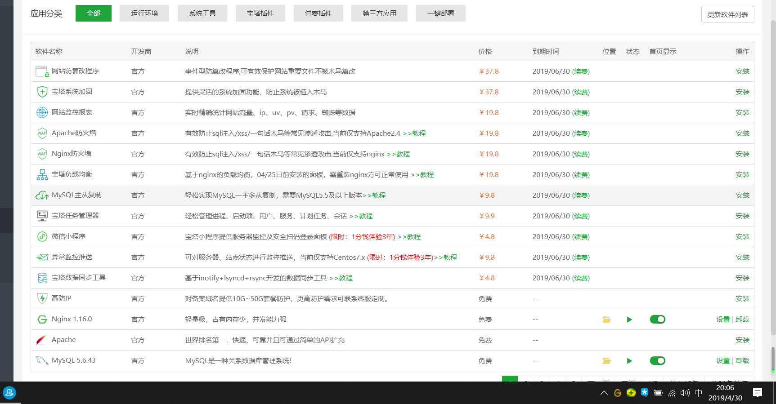Open the notification center icon
Screen dimensions: 776x404
coord(758,393)
